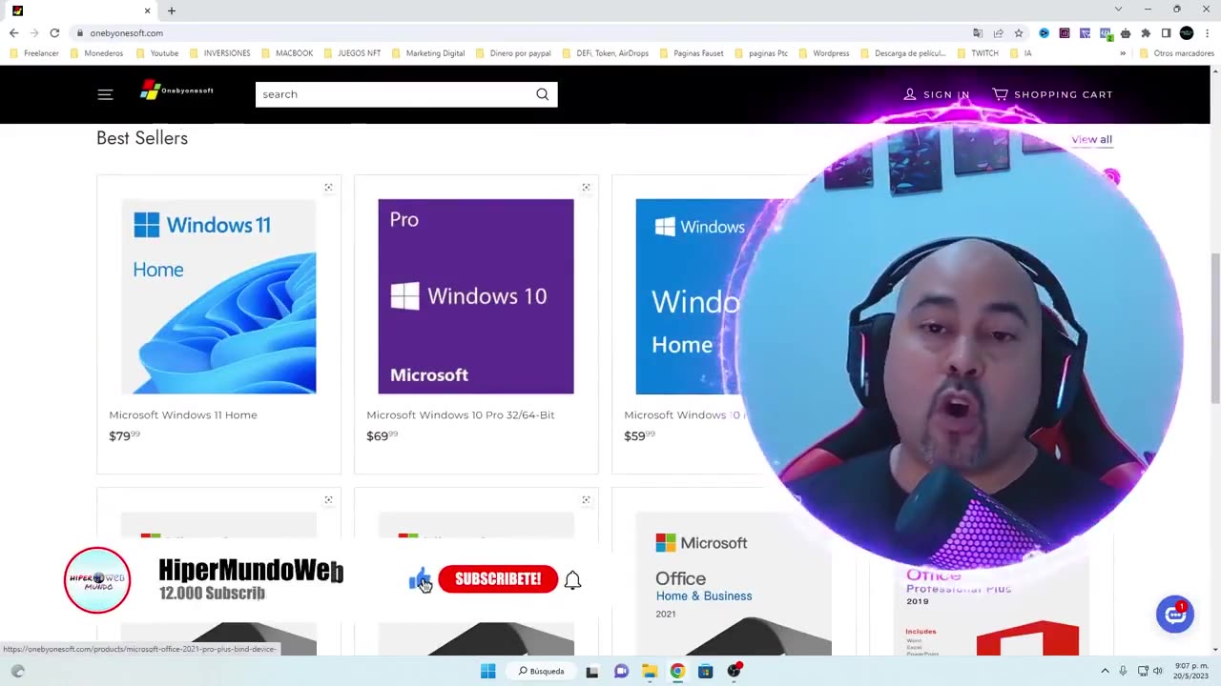The width and height of the screenshot is (1221, 686).
Task: Open quick view for Windows 10 Pro
Action: click(586, 188)
